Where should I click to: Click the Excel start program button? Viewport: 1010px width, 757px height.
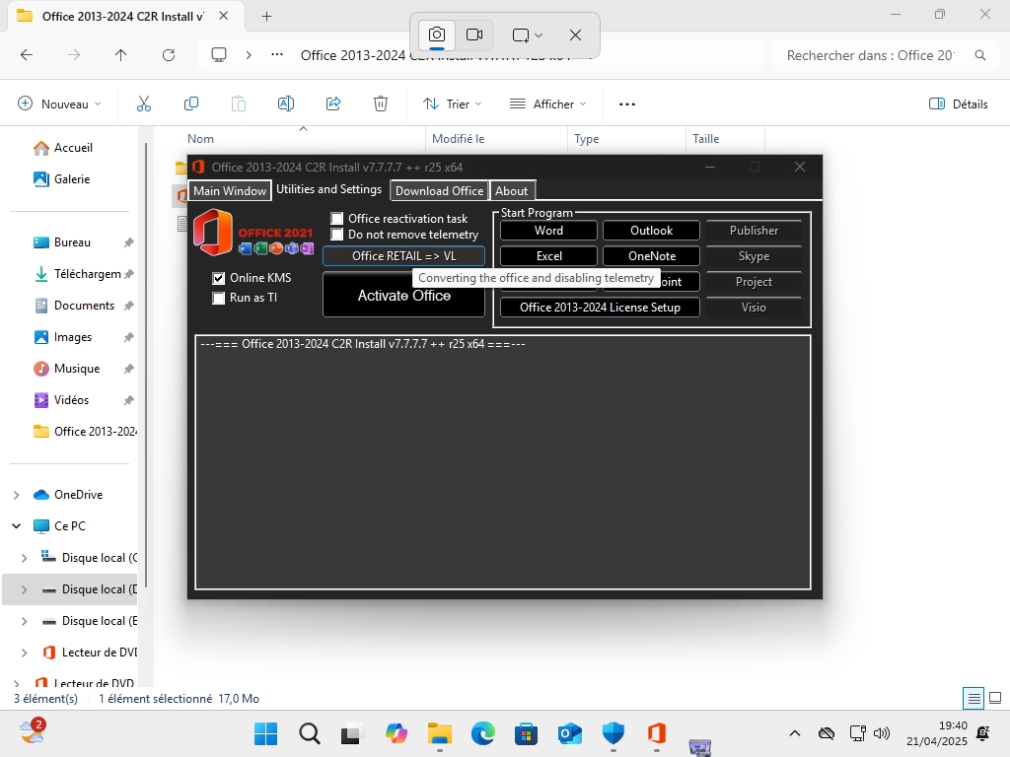548,256
